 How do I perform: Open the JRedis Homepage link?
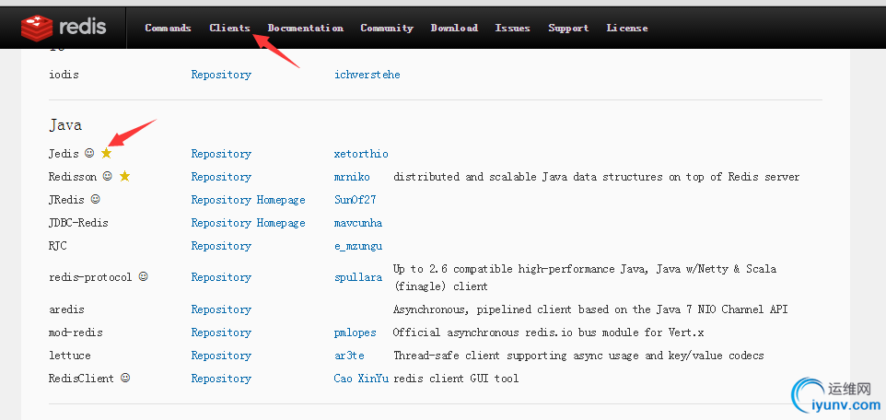[281, 200]
